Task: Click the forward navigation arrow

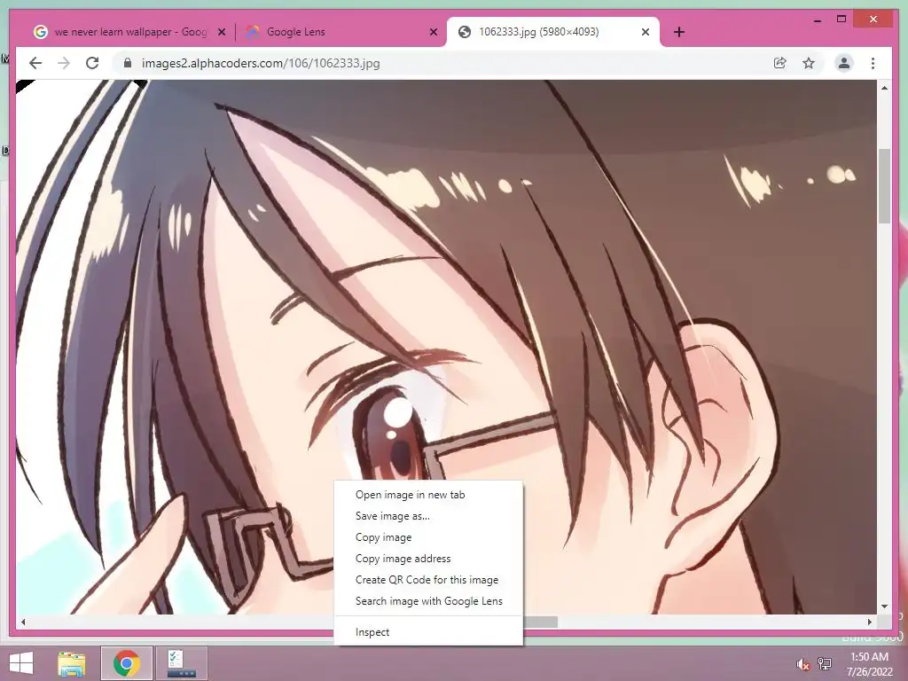Action: point(64,63)
